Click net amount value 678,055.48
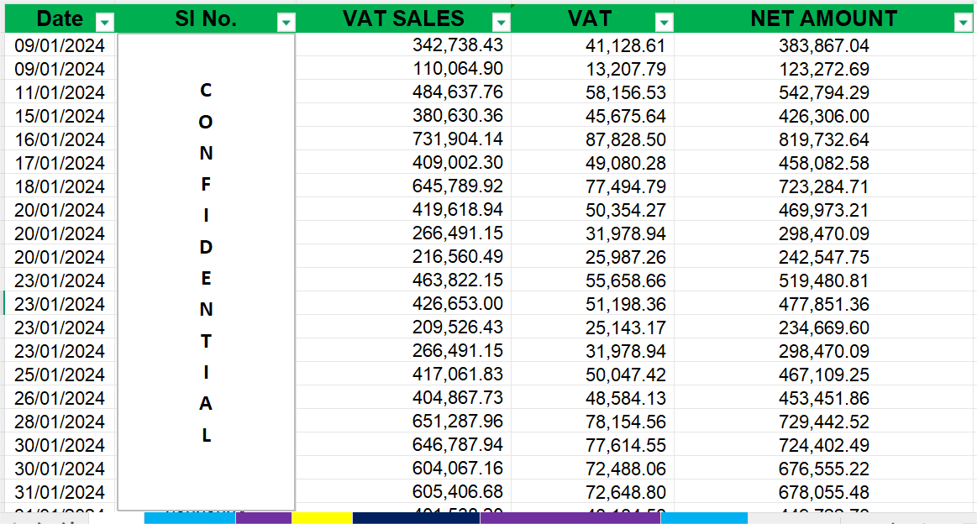Screen dimensions: 977x524 pos(814,492)
